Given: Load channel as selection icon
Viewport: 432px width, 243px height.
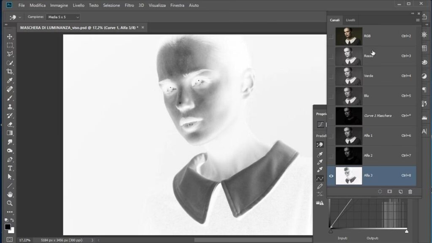Looking at the screenshot, I should 380,192.
